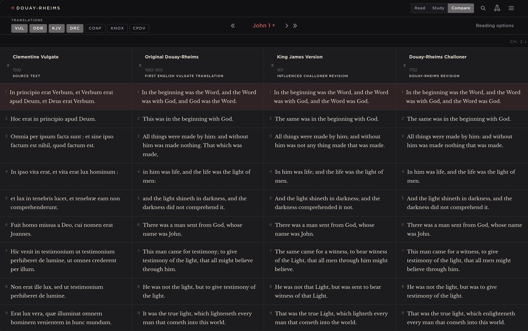Switch to the Read tab
Viewport: 528px width, 331px height.
pos(420,8)
